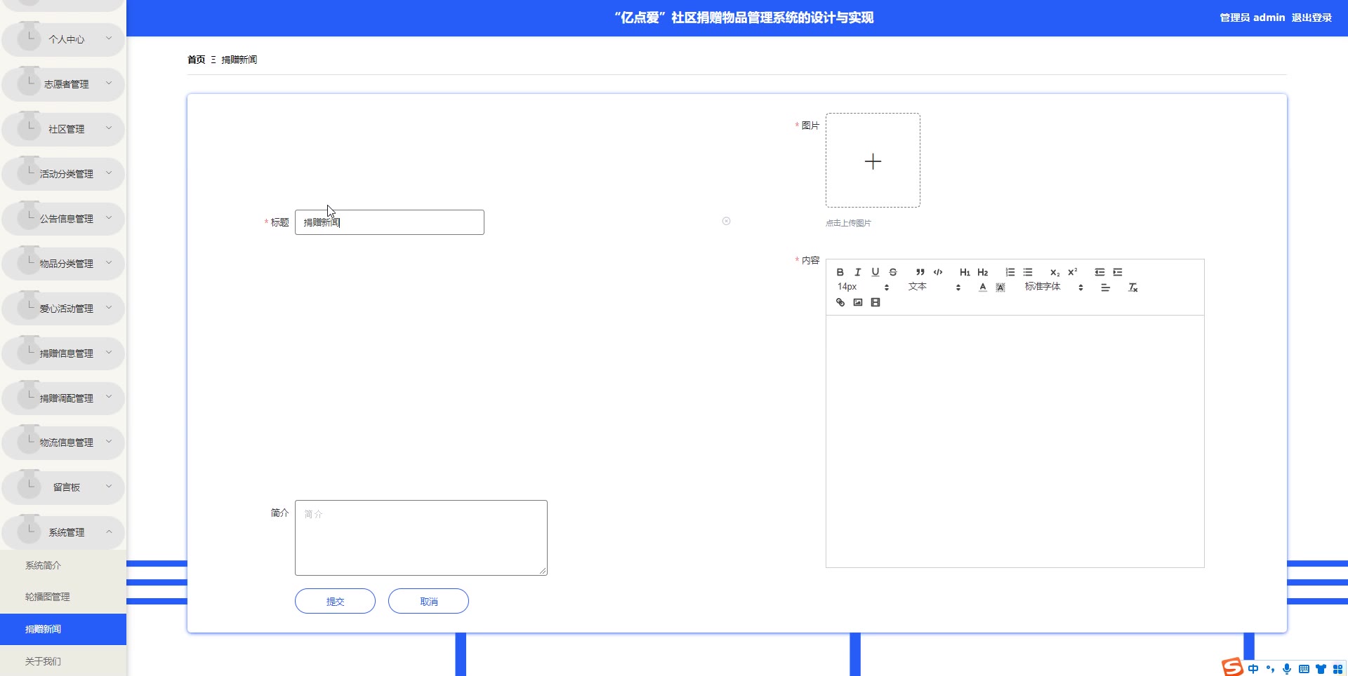Viewport: 1348px width, 676px height.
Task: Toggle italic formatting in the content editor
Action: [857, 272]
